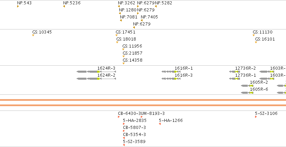The height and width of the screenshot is (147, 286).
Task: Open the CB-6430-3 insertion marker
Action: click(x=119, y=117)
